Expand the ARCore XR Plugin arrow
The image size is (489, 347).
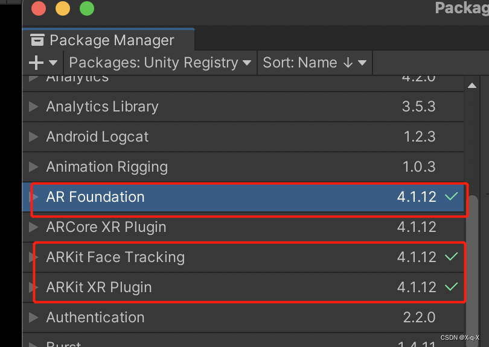coord(33,227)
